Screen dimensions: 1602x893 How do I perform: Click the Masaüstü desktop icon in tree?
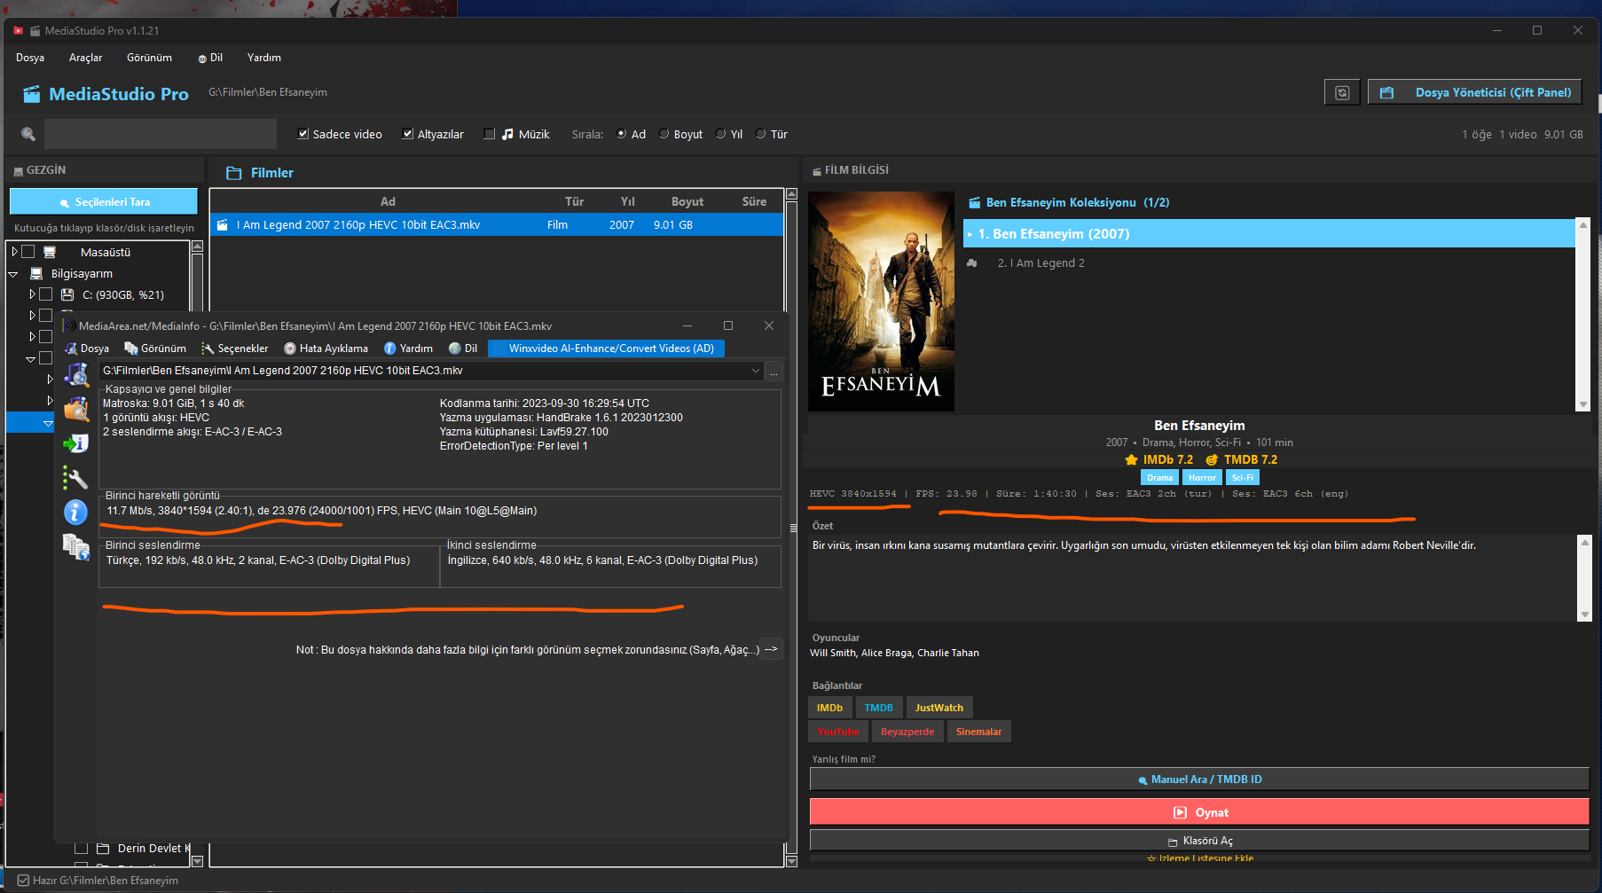50,253
